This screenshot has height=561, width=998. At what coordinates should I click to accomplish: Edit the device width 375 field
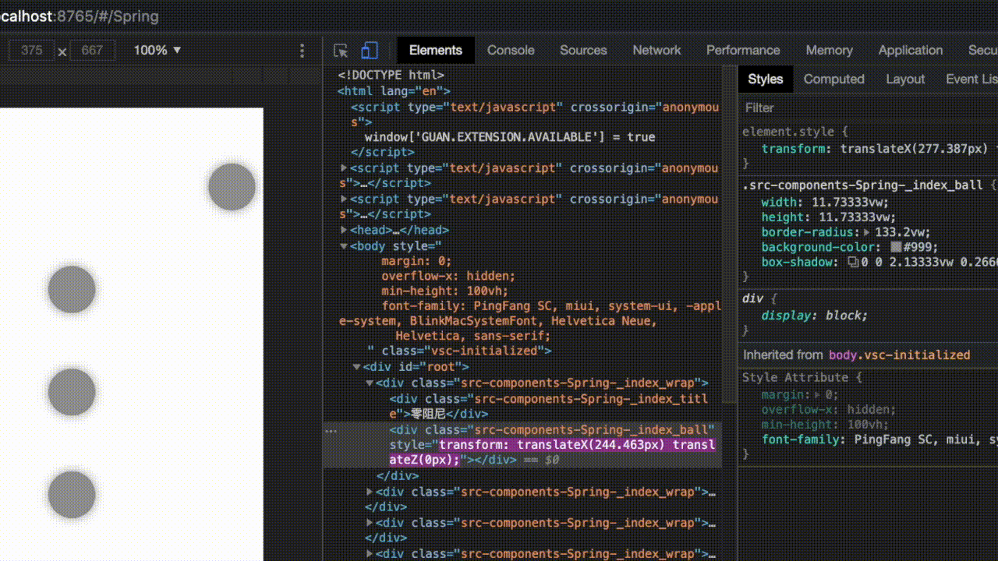(31, 51)
